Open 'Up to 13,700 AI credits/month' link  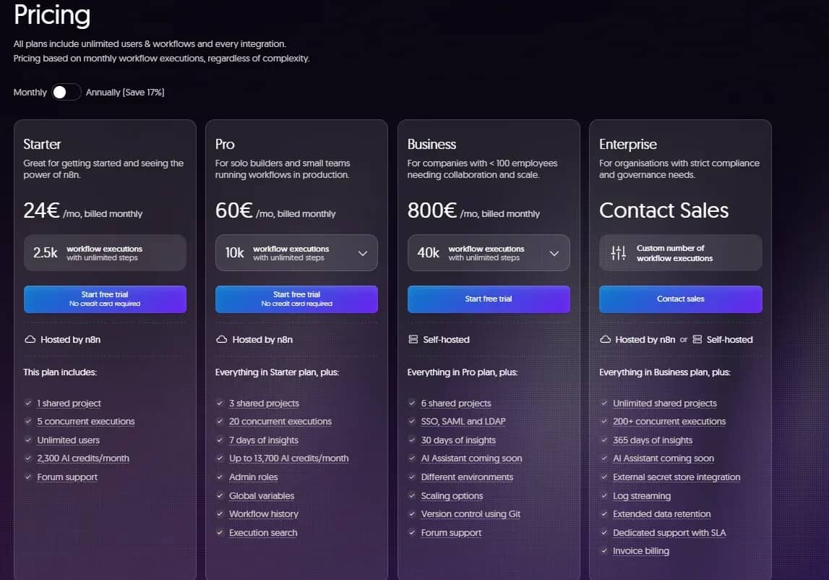click(288, 459)
